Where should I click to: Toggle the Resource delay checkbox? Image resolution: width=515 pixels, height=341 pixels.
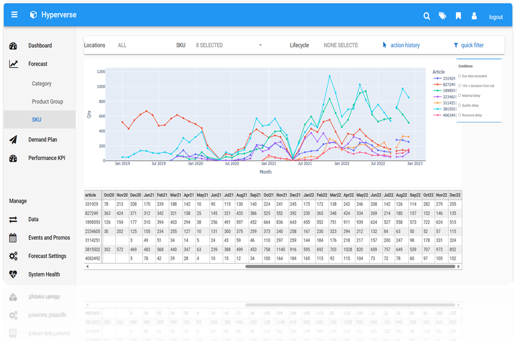click(460, 115)
